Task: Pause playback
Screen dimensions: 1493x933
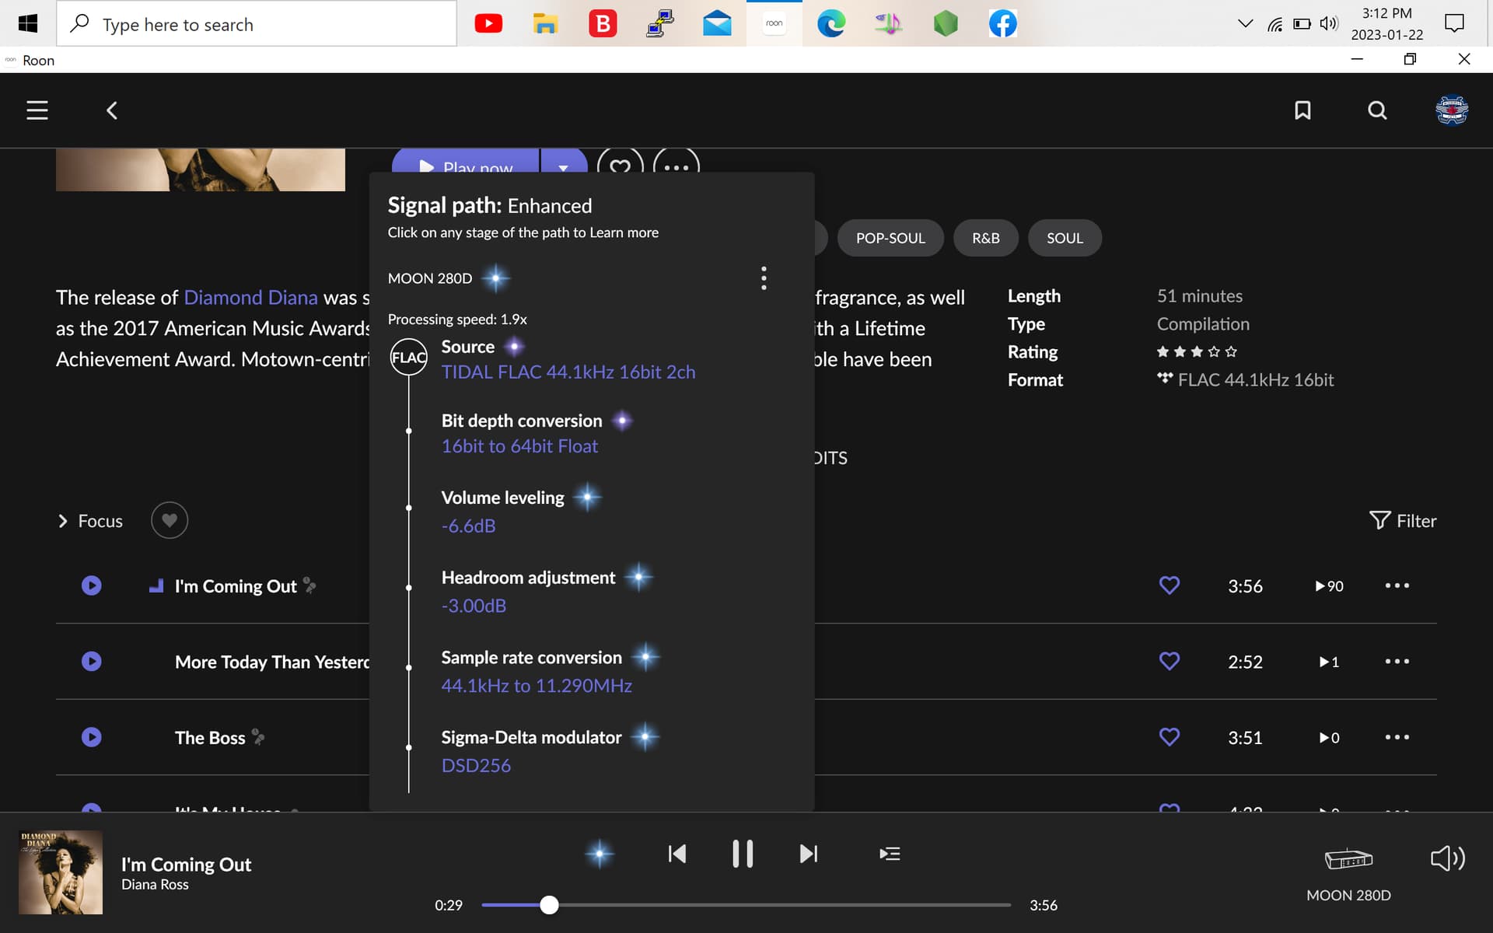Action: click(x=743, y=854)
